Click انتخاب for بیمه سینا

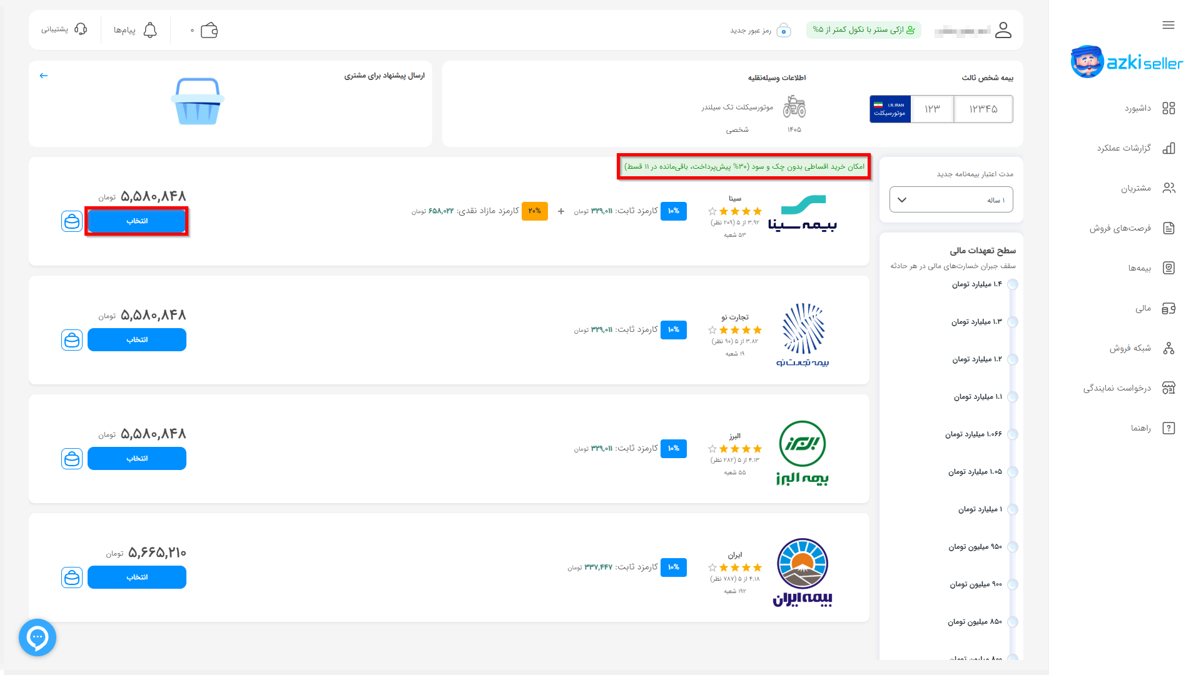tap(137, 221)
